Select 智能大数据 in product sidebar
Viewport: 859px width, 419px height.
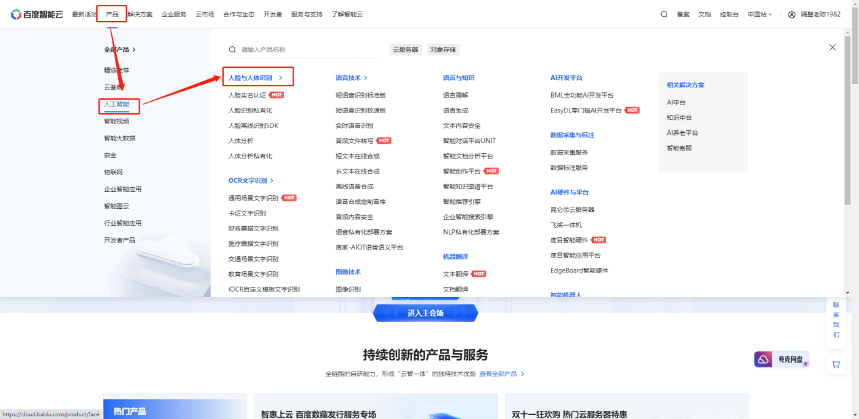(119, 138)
